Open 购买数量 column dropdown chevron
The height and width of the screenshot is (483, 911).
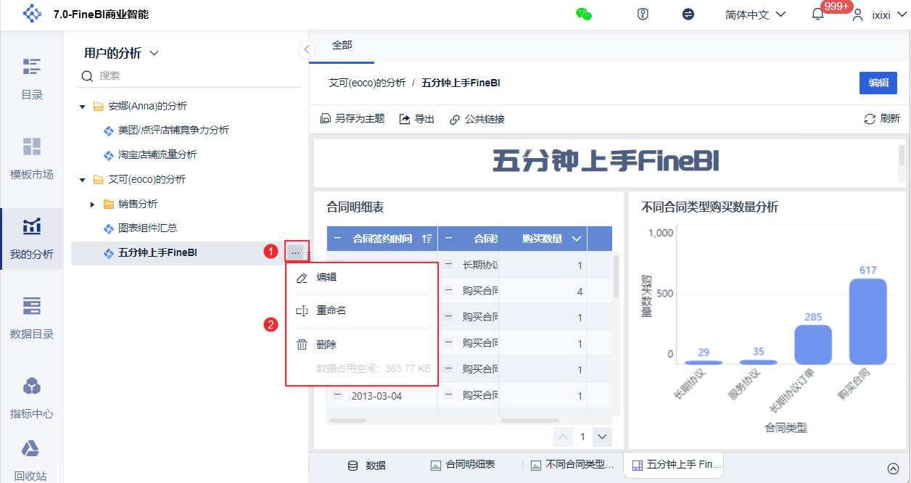tap(577, 239)
